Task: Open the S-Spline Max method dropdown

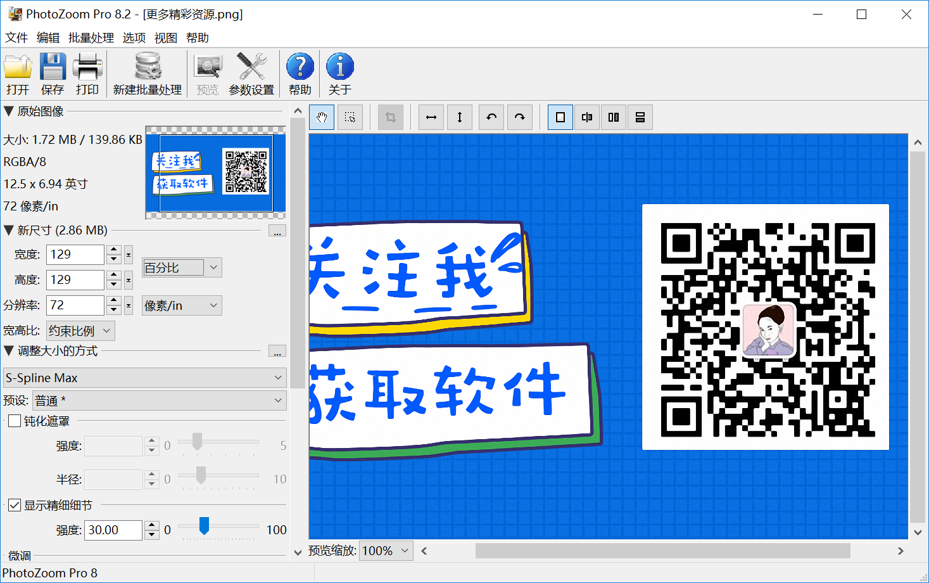Action: [144, 378]
